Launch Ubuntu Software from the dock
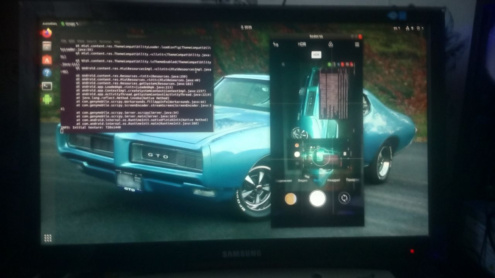495x278 pixels. 47,59
